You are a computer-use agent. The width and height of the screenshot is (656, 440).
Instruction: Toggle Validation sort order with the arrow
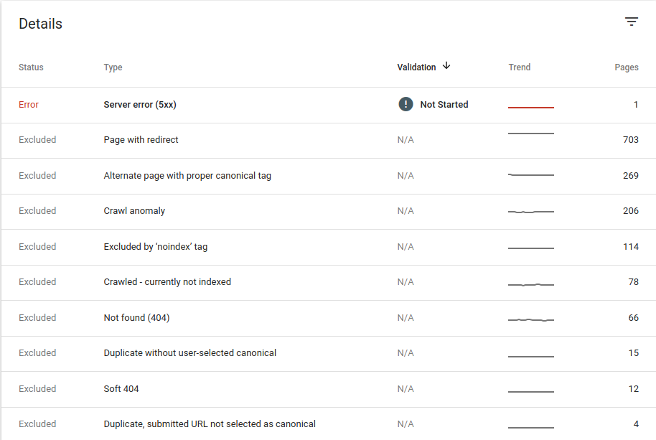(x=446, y=66)
